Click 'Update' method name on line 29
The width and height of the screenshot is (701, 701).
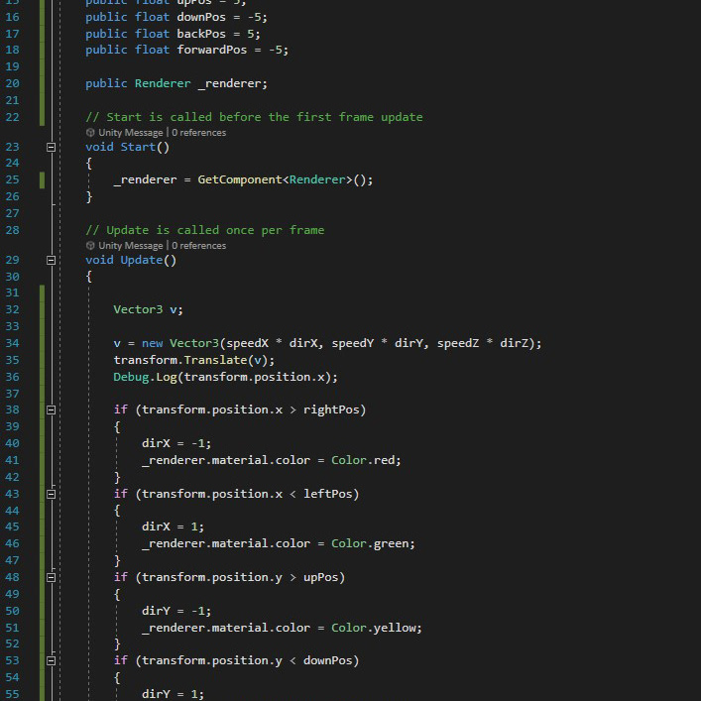142,260
